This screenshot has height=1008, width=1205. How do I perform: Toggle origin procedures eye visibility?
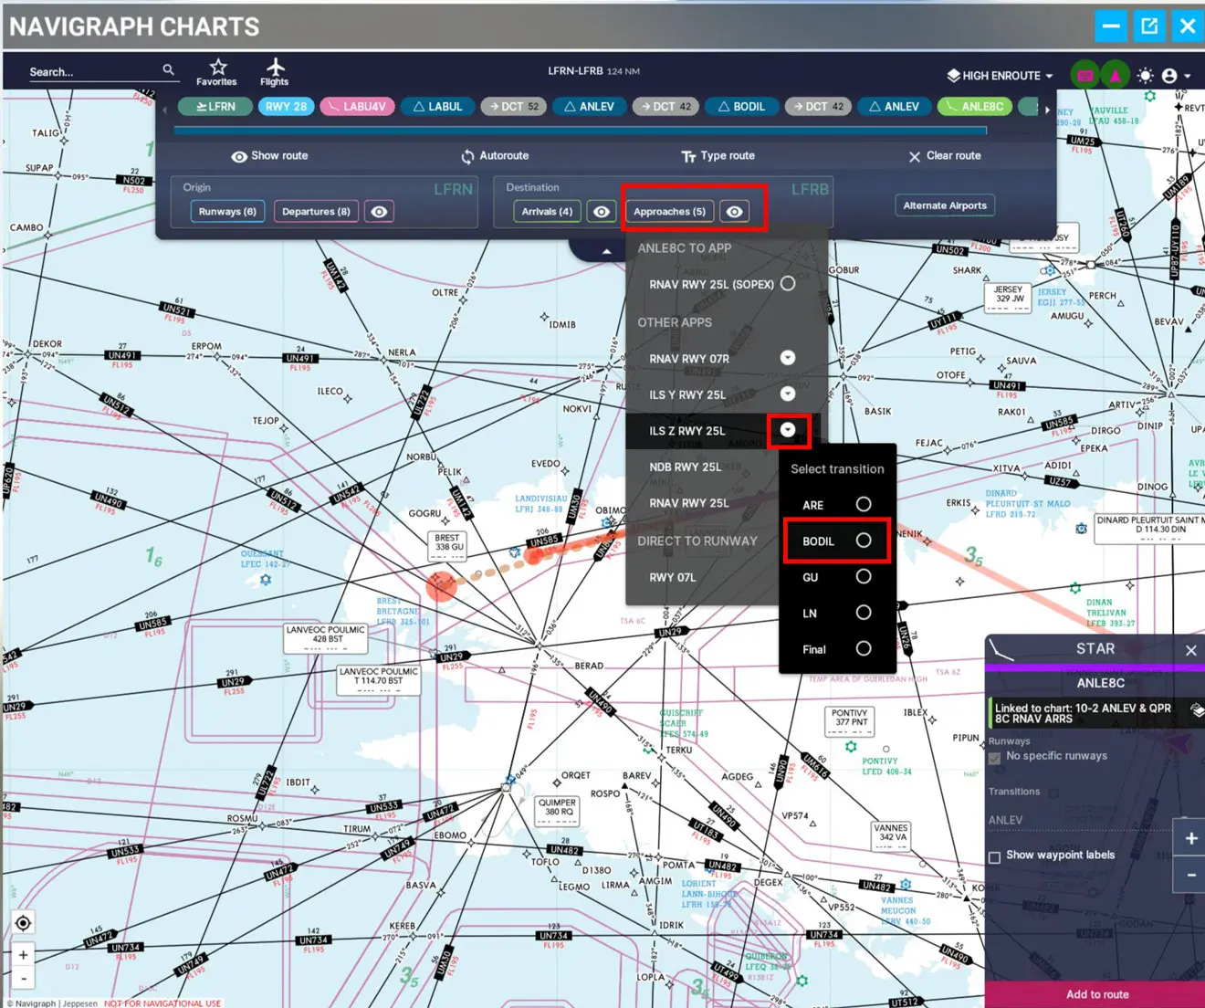point(379,212)
